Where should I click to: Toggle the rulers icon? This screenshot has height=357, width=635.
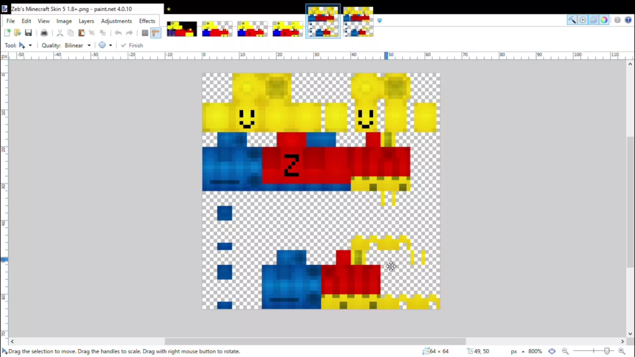point(155,33)
